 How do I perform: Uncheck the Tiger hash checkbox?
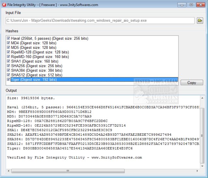coord(8,79)
